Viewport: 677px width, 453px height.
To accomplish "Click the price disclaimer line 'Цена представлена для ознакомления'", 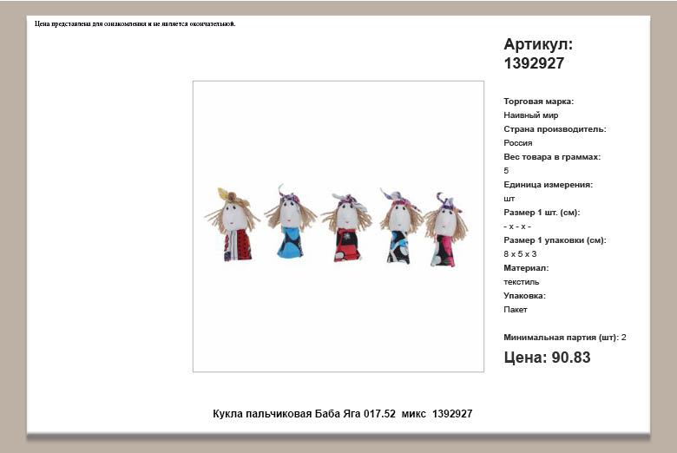I will 135,23.
